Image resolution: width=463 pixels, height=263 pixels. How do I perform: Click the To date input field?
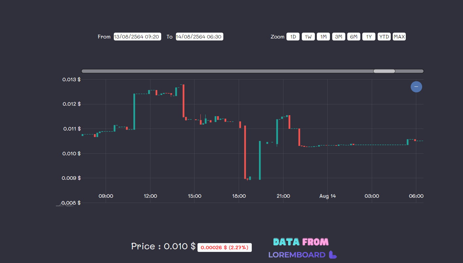click(199, 37)
